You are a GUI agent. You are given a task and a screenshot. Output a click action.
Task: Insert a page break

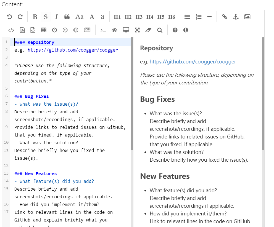(87, 30)
